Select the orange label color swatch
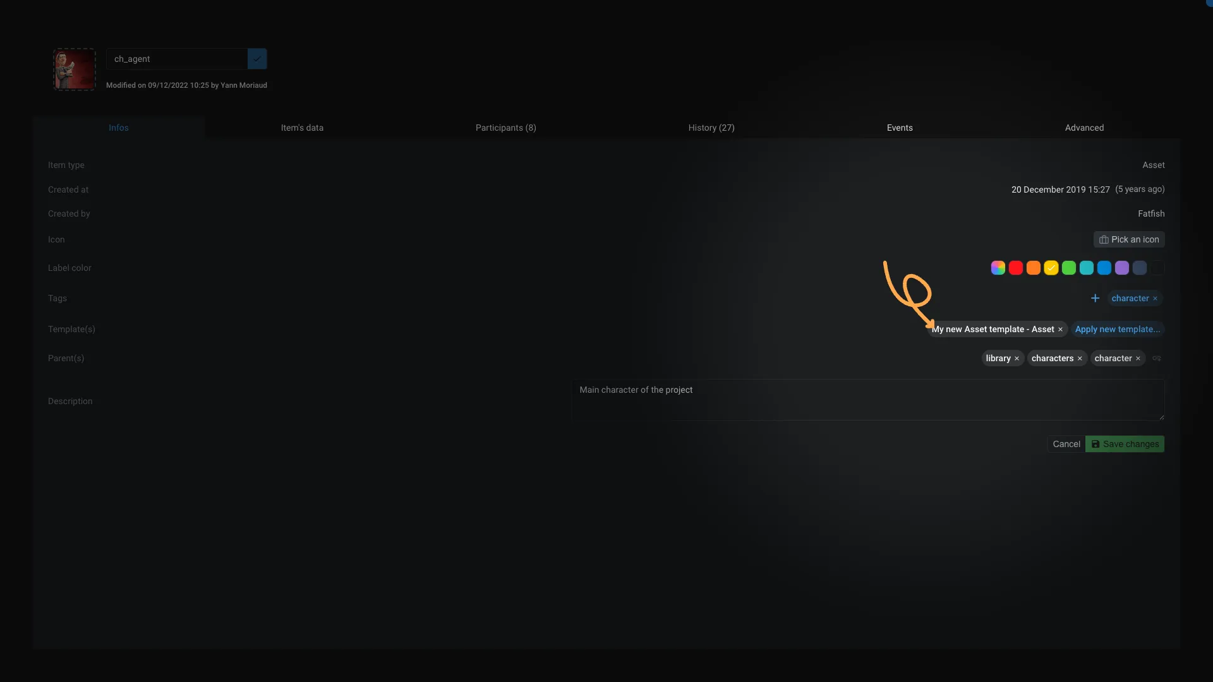Image resolution: width=1213 pixels, height=682 pixels. (x=1033, y=268)
